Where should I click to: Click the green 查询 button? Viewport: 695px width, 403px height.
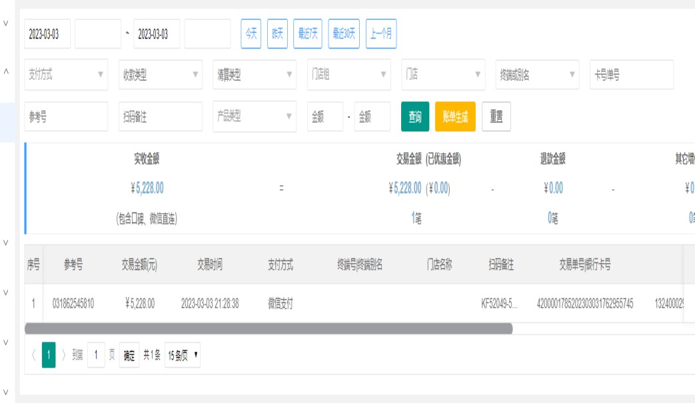(x=414, y=117)
